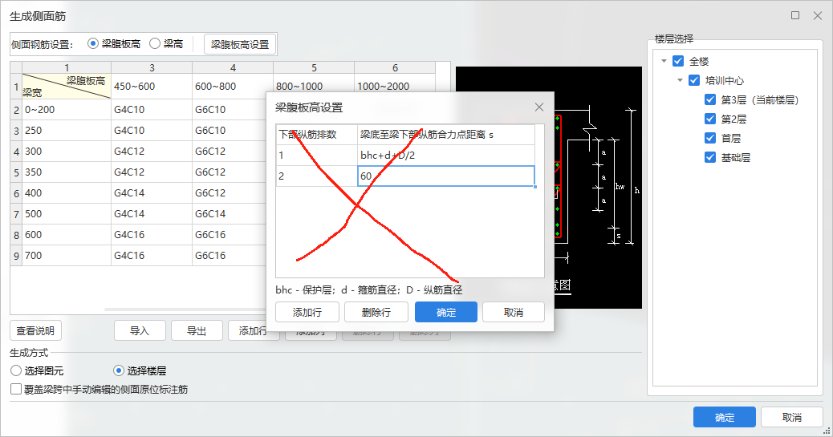The height and width of the screenshot is (437, 833).
Task: Toggle the 培训中心 checkbox
Action: [x=694, y=80]
